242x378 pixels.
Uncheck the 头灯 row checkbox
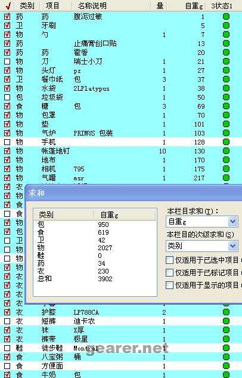[7, 70]
